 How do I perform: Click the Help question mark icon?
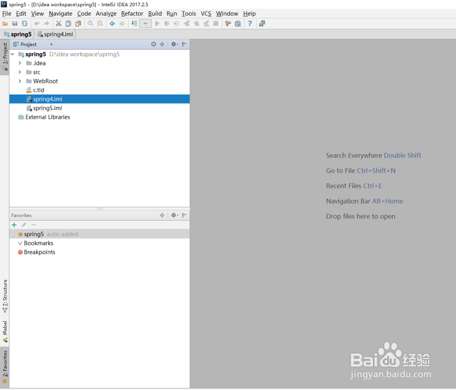[250, 24]
